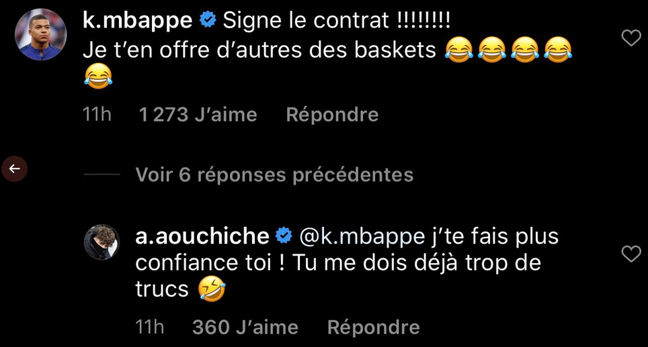View the 1 273 J'aime likes list
Image resolution: width=648 pixels, height=347 pixels.
(198, 115)
